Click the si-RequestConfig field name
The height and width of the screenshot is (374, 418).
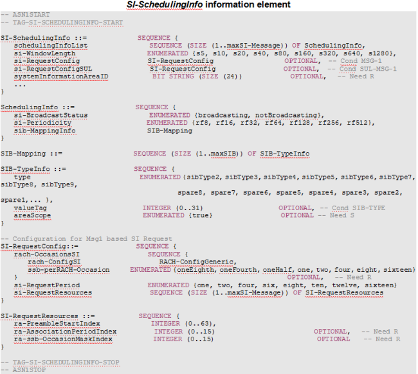click(47, 61)
